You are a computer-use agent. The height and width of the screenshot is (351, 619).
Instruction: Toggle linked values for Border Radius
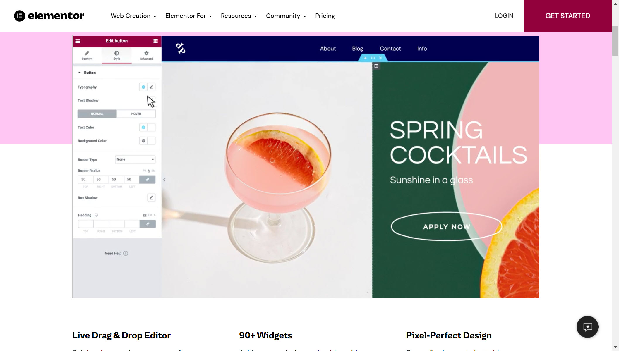coord(148,180)
